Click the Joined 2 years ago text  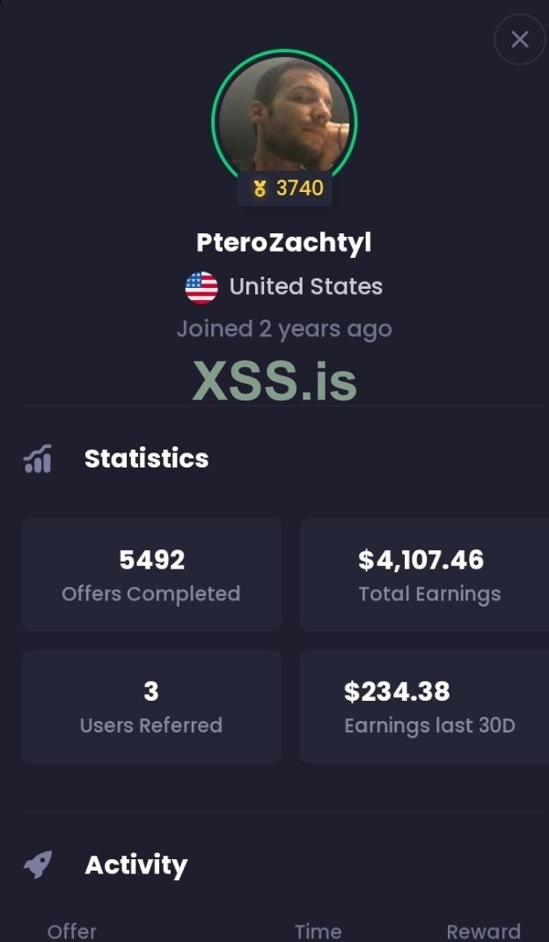tap(284, 329)
